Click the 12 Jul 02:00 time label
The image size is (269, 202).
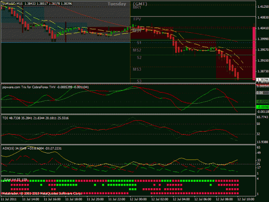pos(160,199)
